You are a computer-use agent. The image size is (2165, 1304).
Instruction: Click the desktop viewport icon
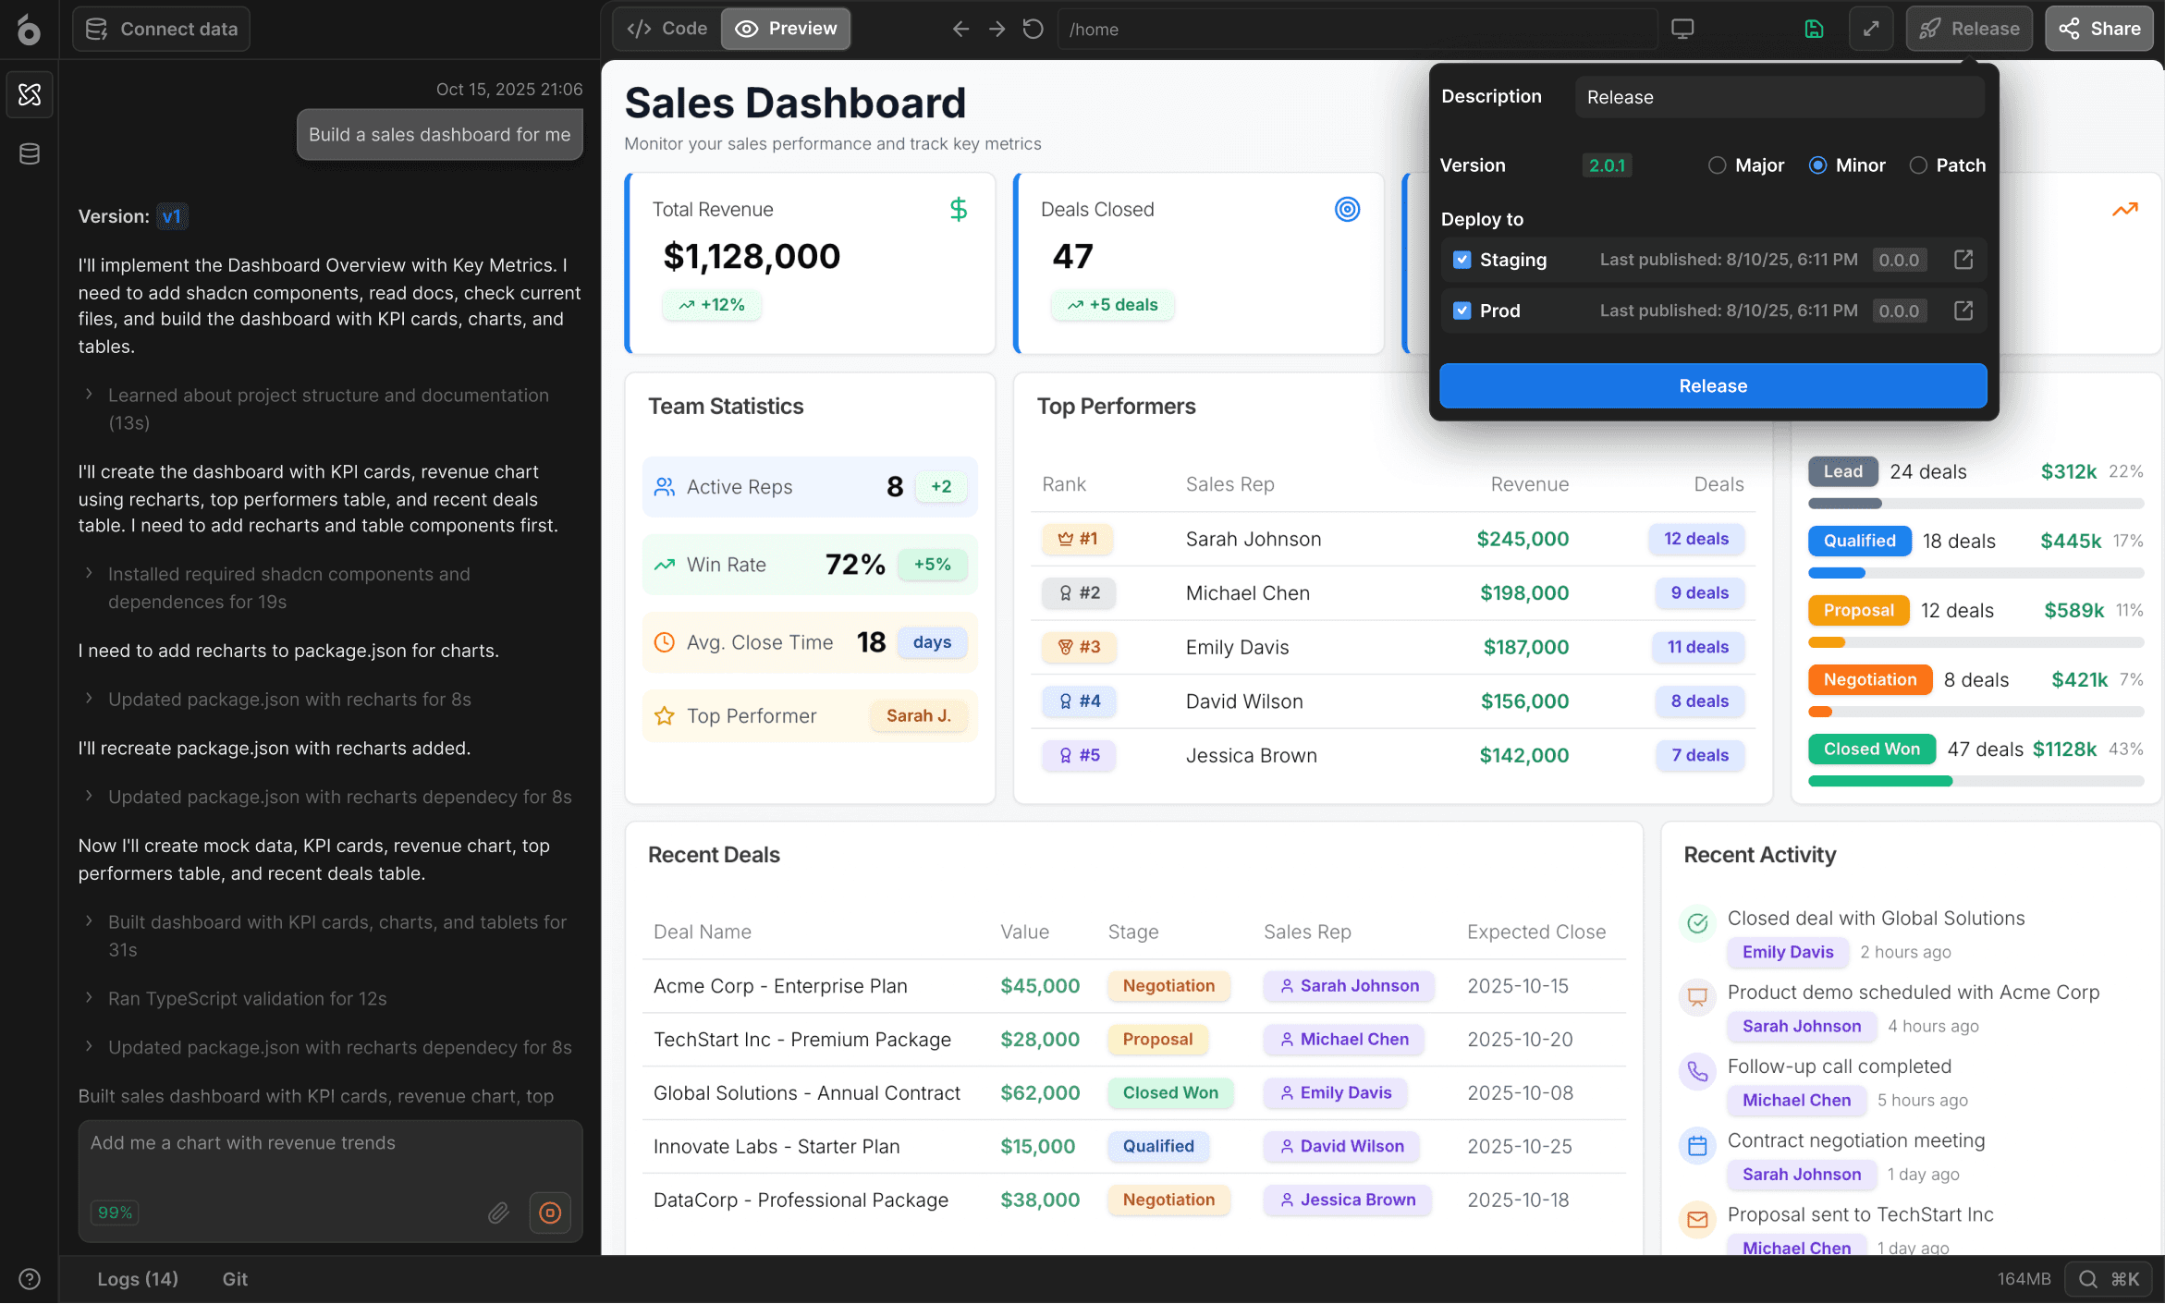tap(1682, 29)
